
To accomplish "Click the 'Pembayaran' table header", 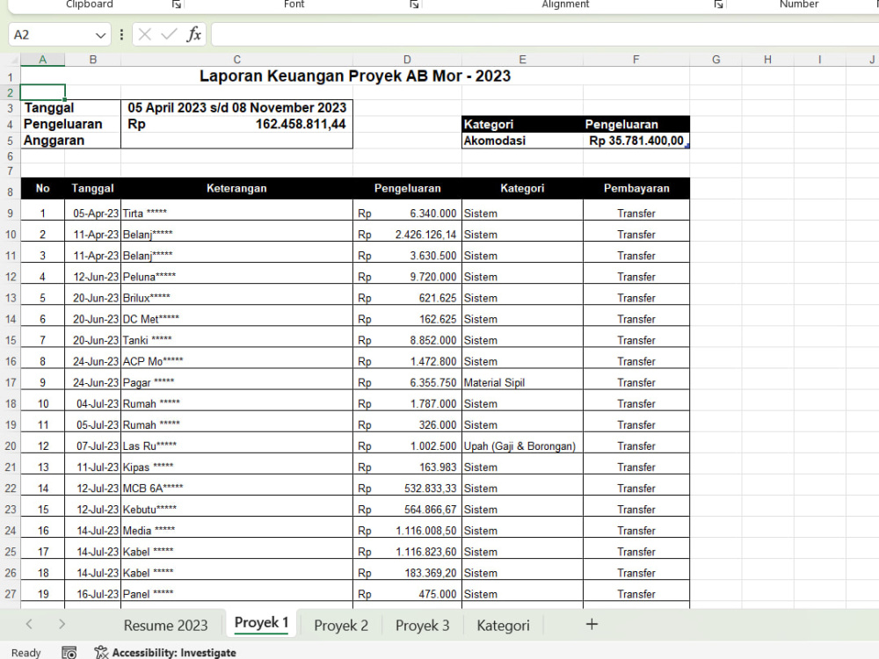I will click(x=636, y=188).
